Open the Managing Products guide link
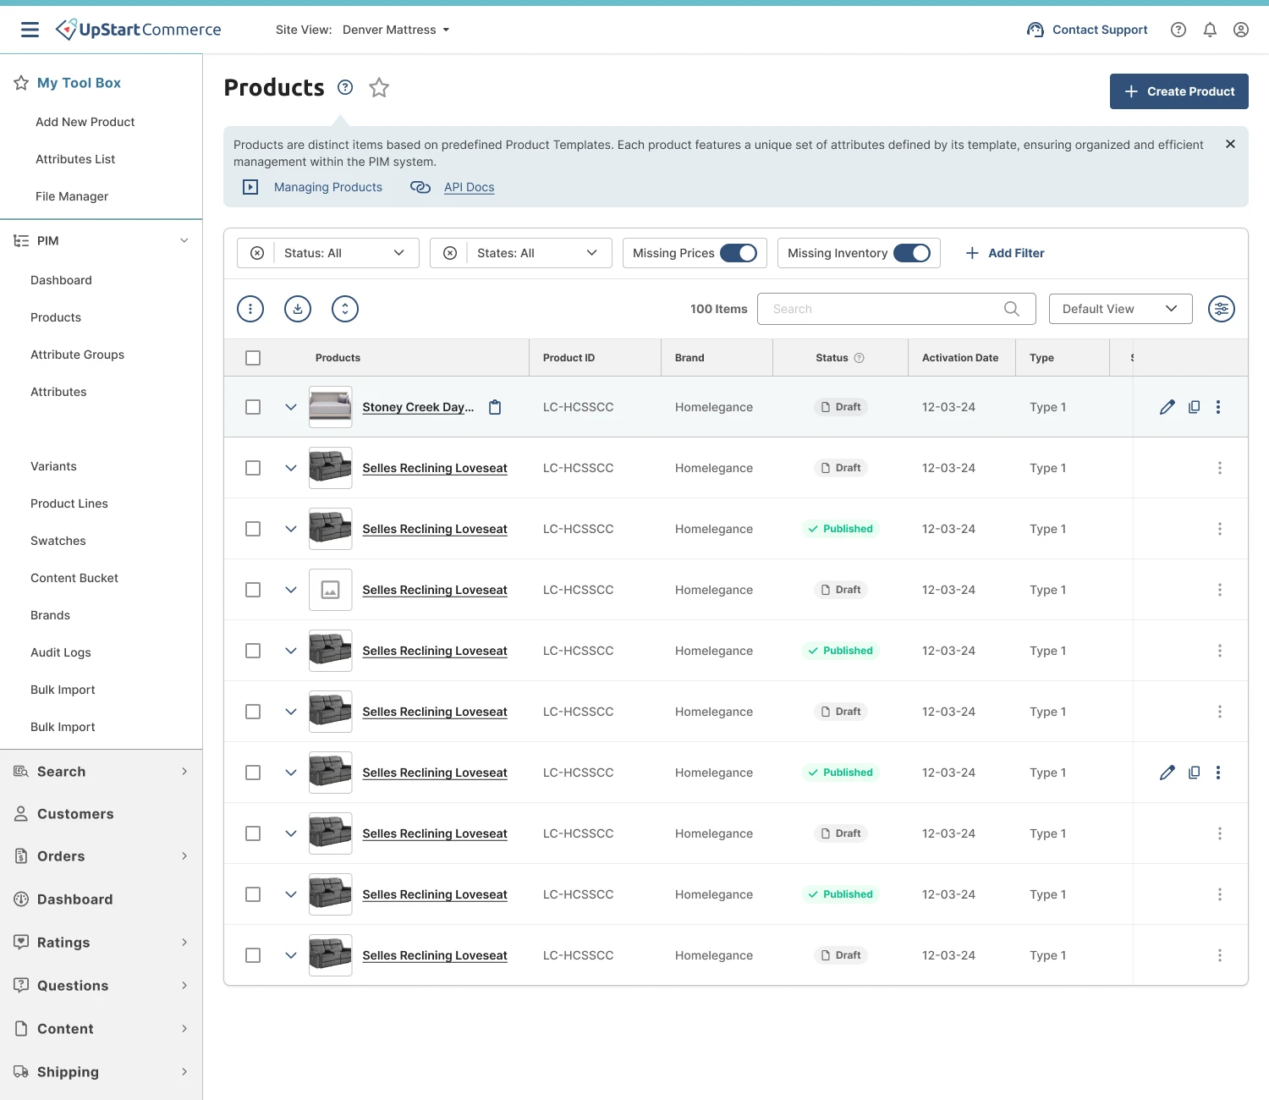This screenshot has height=1100, width=1269. coord(328,187)
